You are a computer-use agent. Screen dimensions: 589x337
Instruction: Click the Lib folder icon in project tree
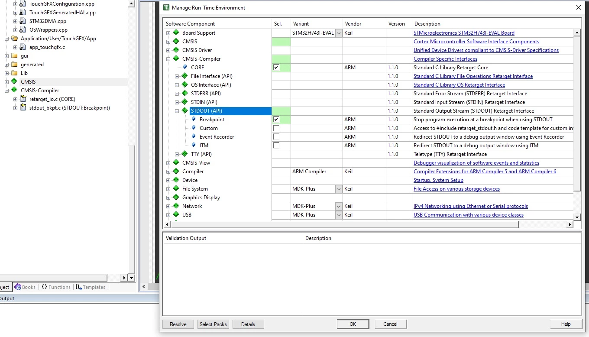[14, 73]
